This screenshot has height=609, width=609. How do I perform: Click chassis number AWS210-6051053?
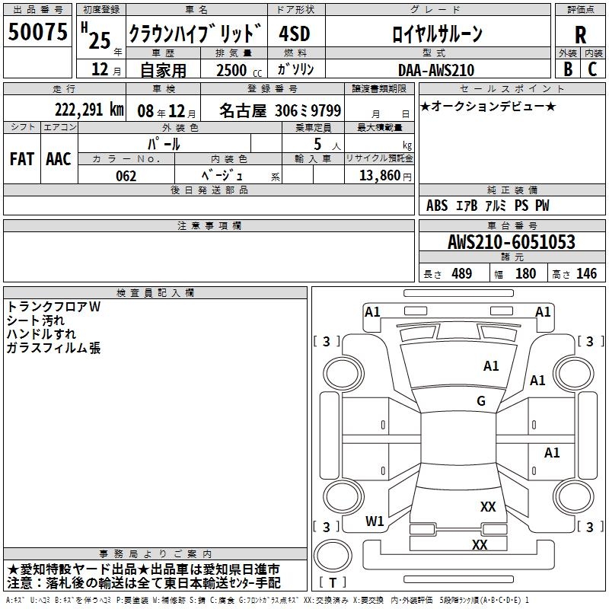point(511,242)
